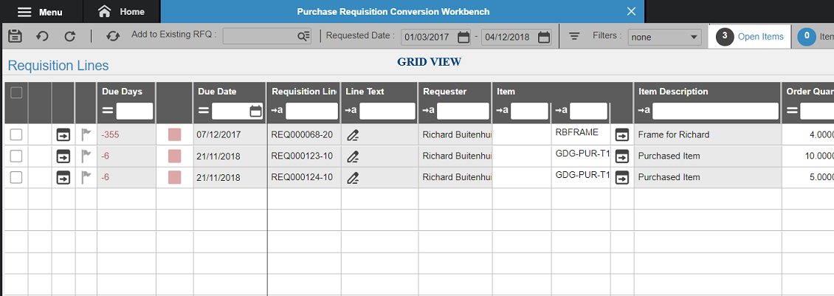Screen dimensions: 834x296
Task: Click the Redo arrow icon
Action: point(70,35)
